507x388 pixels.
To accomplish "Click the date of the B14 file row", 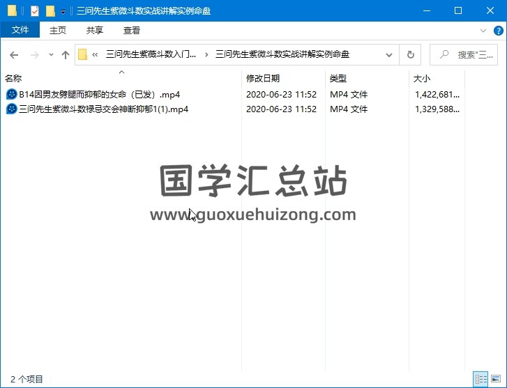I will tap(281, 94).
